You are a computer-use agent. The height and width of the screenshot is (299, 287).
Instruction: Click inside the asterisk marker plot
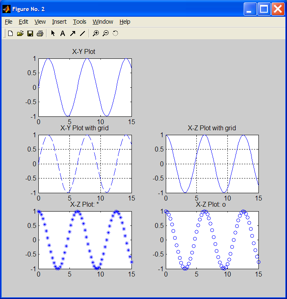(85, 240)
